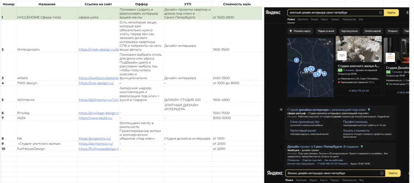Open the projectnk.ru link in the spreadsheet
Viewport: 414px width, 183px height.
[x=94, y=138]
